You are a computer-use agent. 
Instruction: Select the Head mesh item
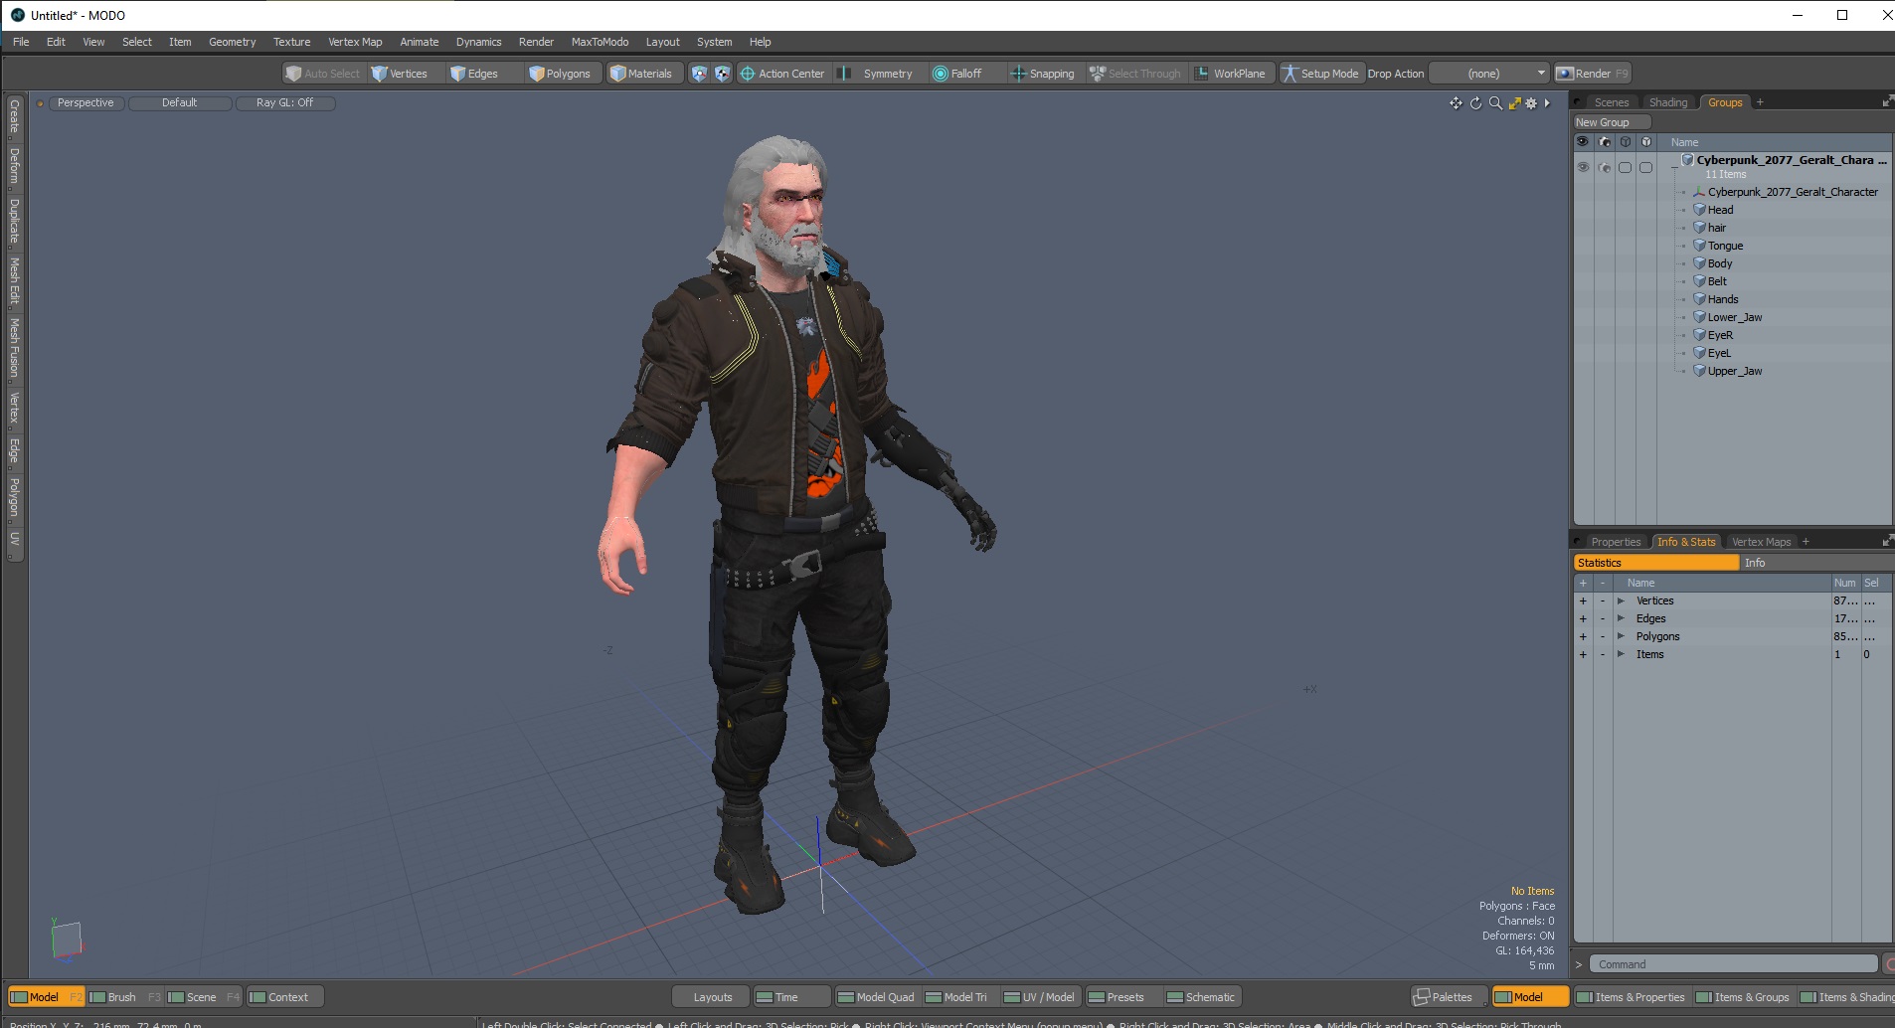[x=1720, y=210]
